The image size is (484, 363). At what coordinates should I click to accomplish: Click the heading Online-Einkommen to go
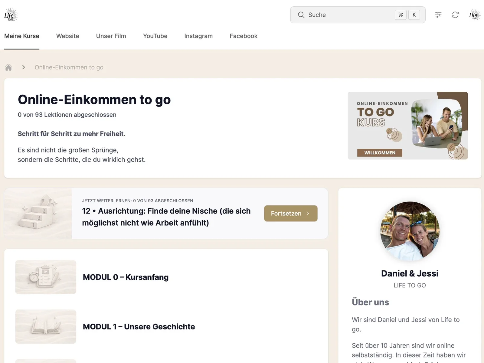(x=94, y=100)
